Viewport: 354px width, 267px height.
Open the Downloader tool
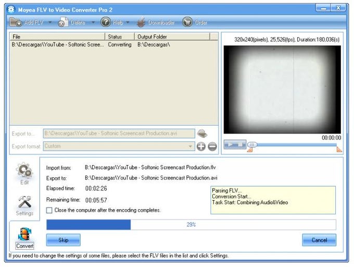tap(156, 22)
